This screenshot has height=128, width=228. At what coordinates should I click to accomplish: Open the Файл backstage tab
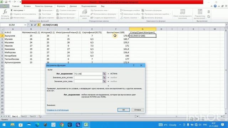(5, 6)
